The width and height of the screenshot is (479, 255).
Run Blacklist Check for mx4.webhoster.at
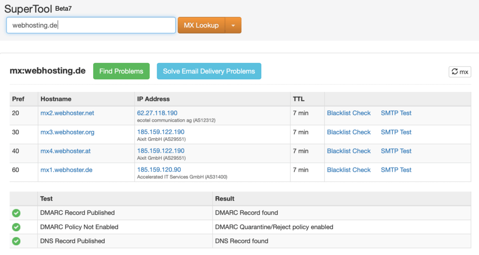tap(348, 151)
